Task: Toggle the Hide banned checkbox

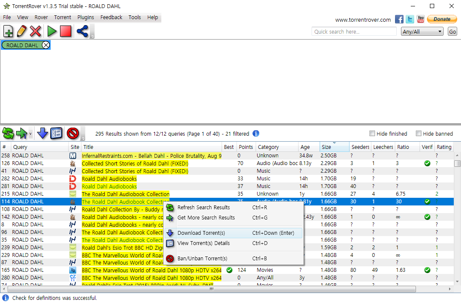Action: [x=419, y=134]
